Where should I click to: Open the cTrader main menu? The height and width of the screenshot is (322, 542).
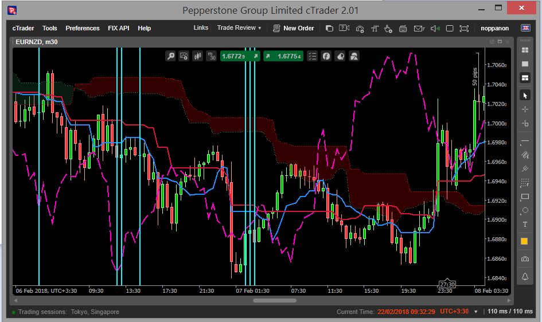(23, 28)
